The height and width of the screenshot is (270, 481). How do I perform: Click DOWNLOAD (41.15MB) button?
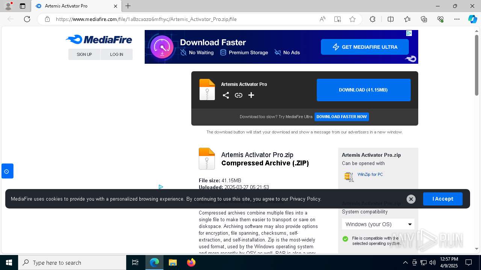tap(363, 90)
